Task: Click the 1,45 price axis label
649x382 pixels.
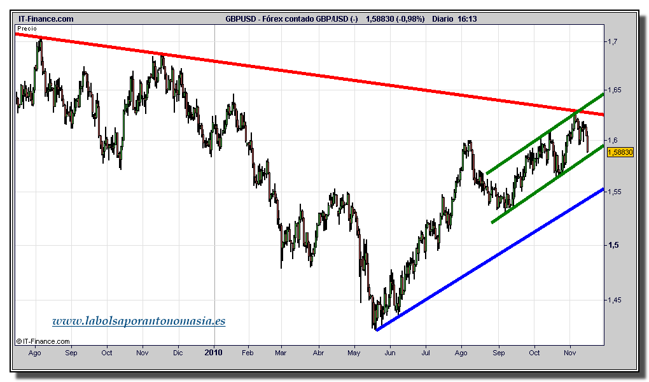Action: click(x=614, y=300)
